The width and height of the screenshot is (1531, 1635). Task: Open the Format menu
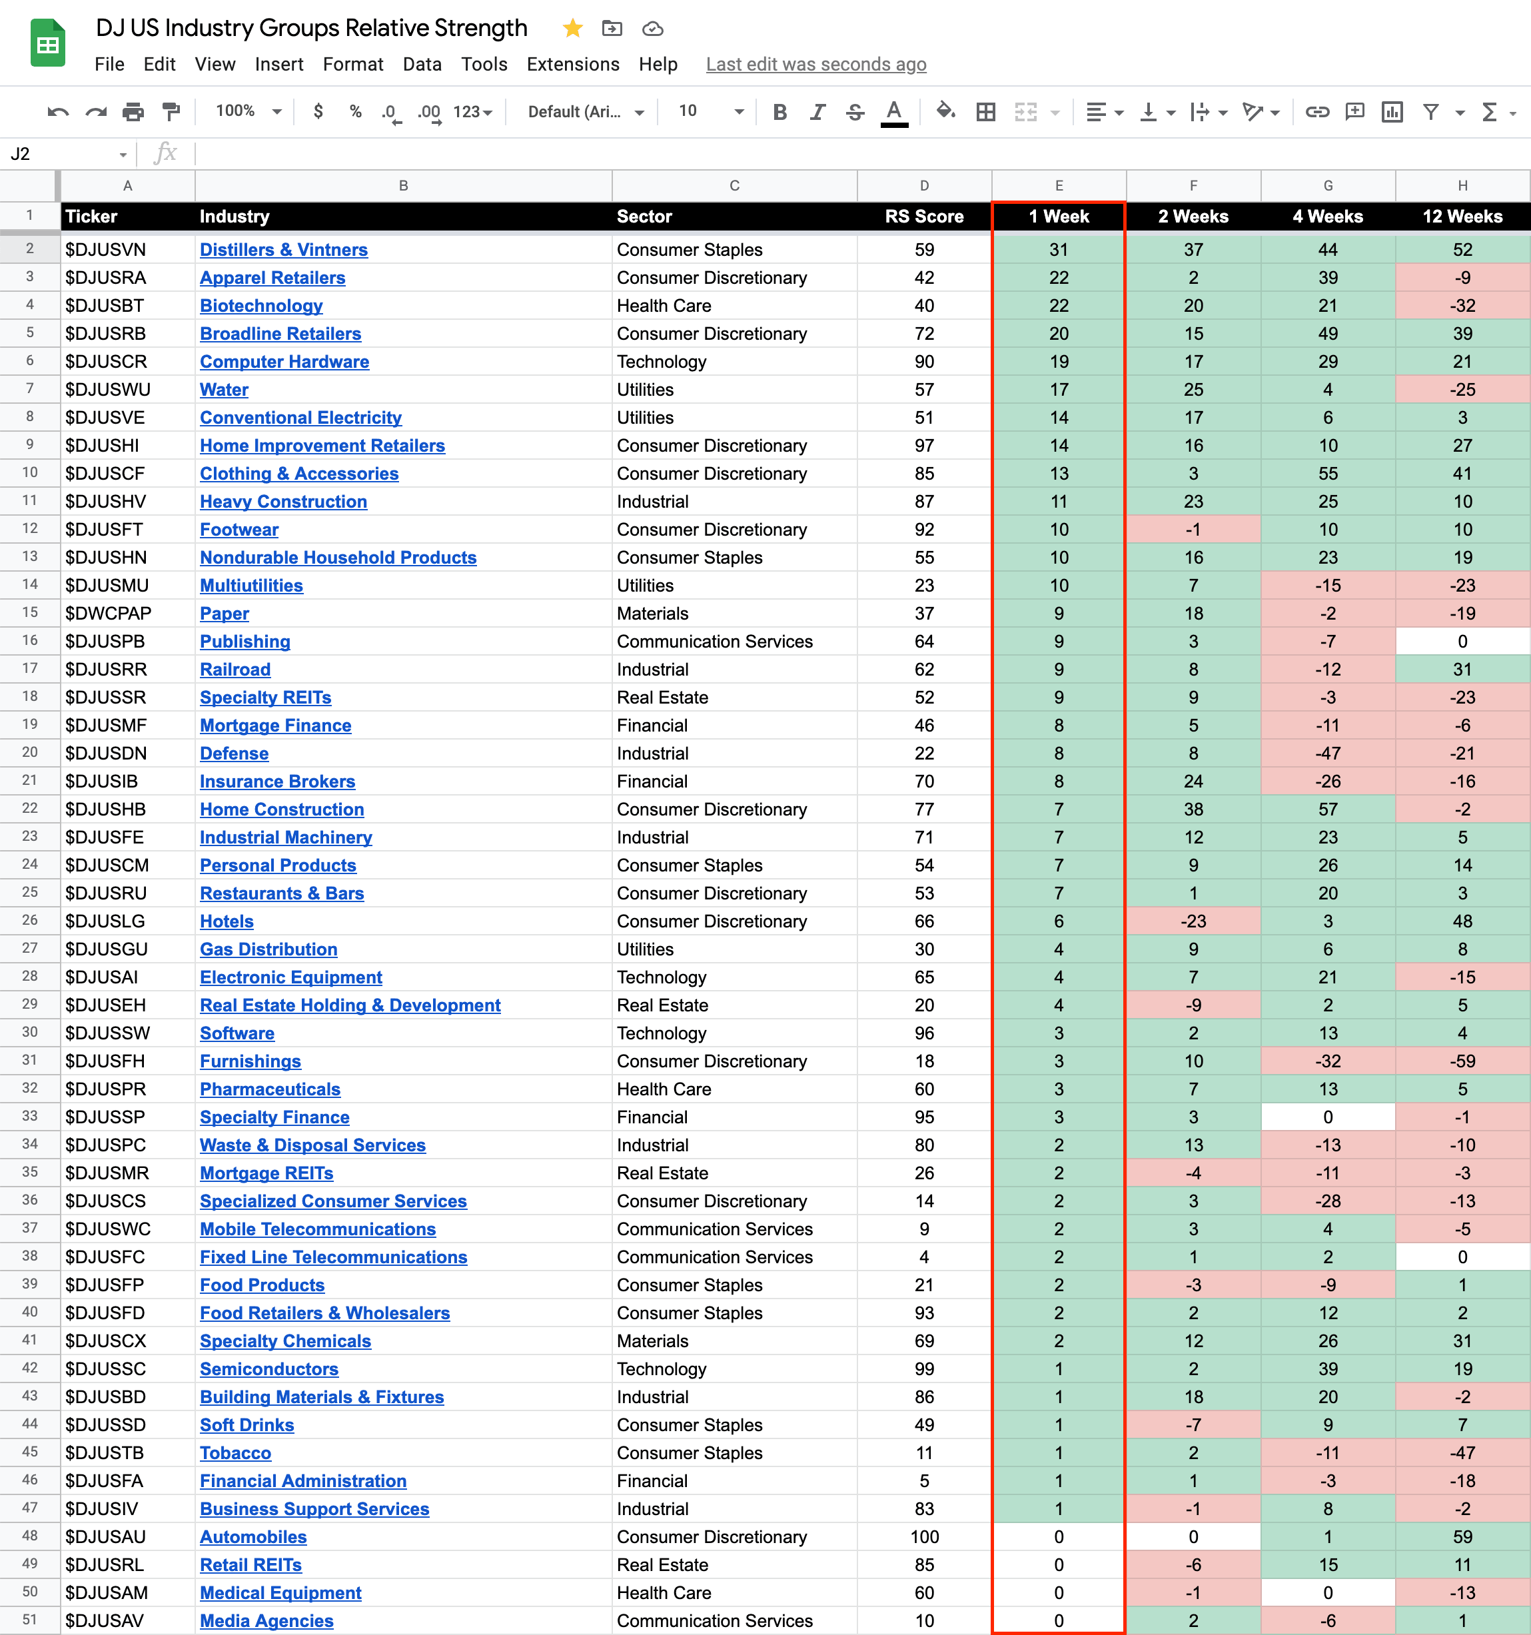pyautogui.click(x=352, y=64)
